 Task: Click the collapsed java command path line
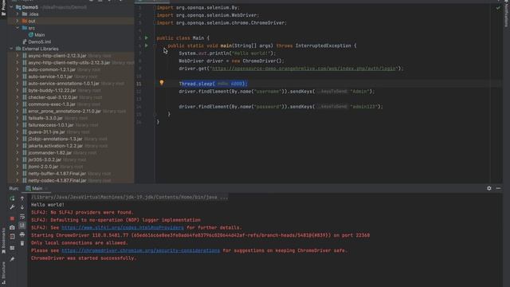[x=129, y=197]
